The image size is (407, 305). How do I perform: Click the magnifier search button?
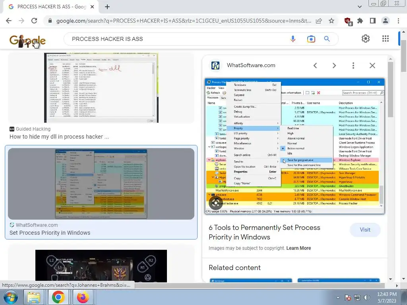click(x=327, y=39)
